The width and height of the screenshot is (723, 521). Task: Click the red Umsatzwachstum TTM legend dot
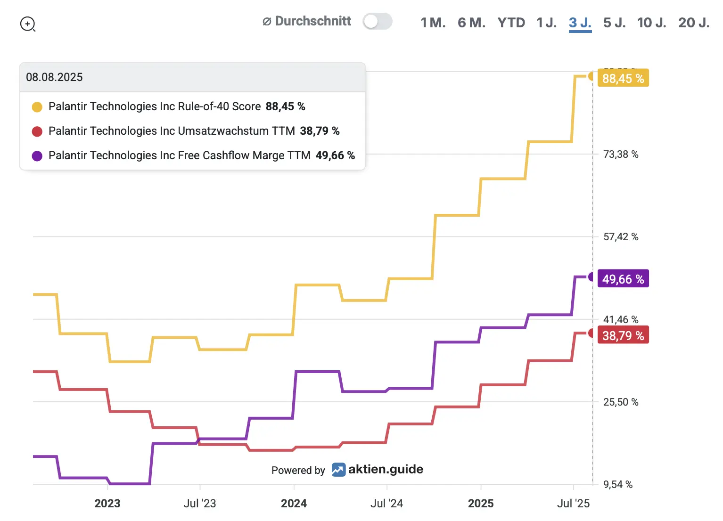[x=37, y=131]
